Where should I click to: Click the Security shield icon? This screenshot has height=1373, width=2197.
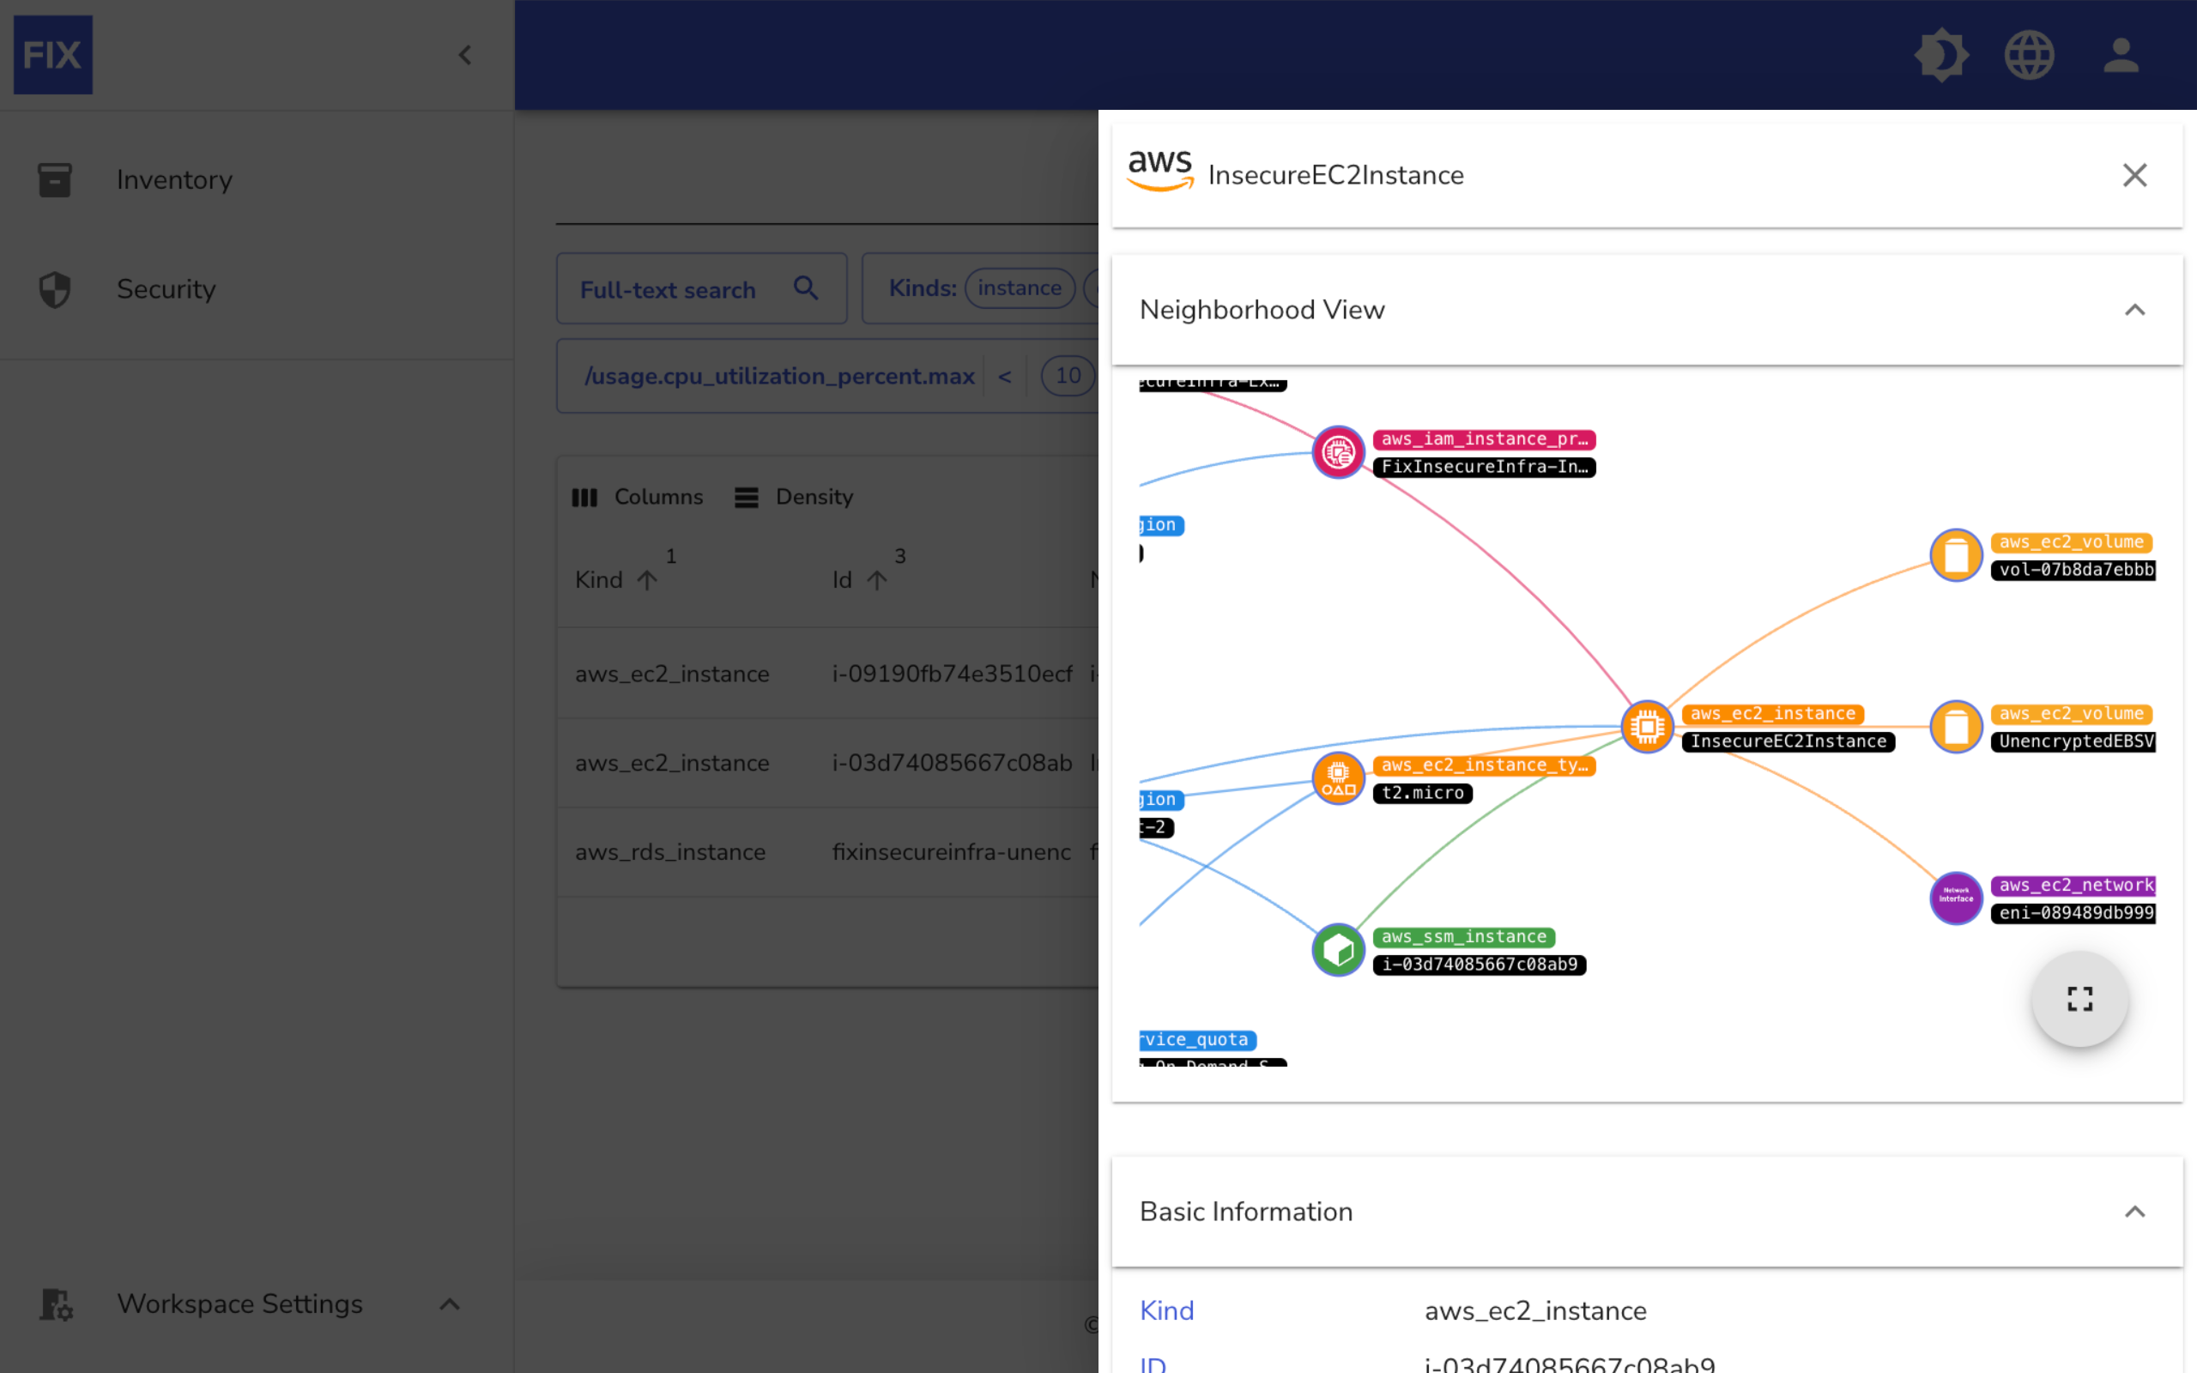pyautogui.click(x=54, y=290)
